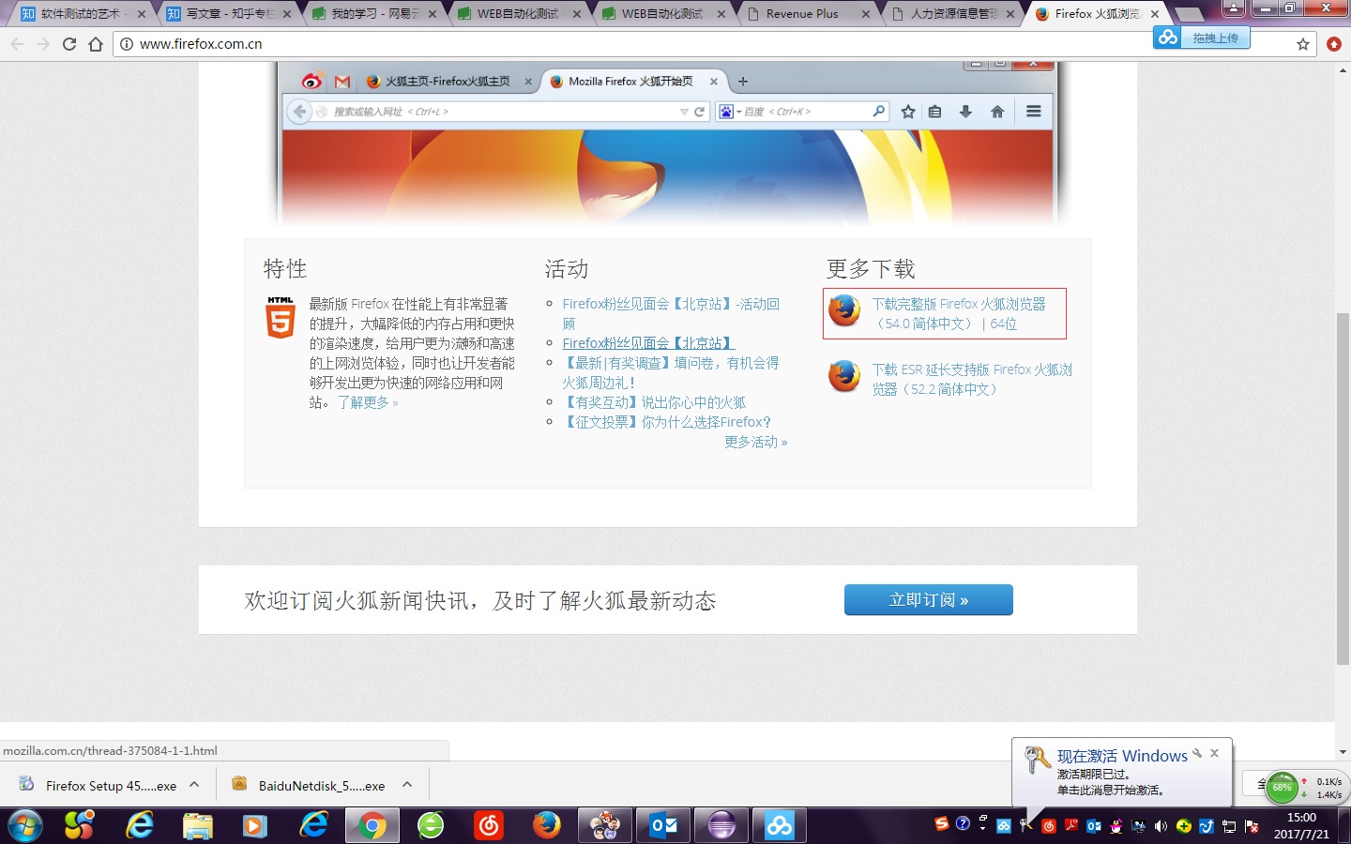Open the media player taskbar icon

pos(254,825)
